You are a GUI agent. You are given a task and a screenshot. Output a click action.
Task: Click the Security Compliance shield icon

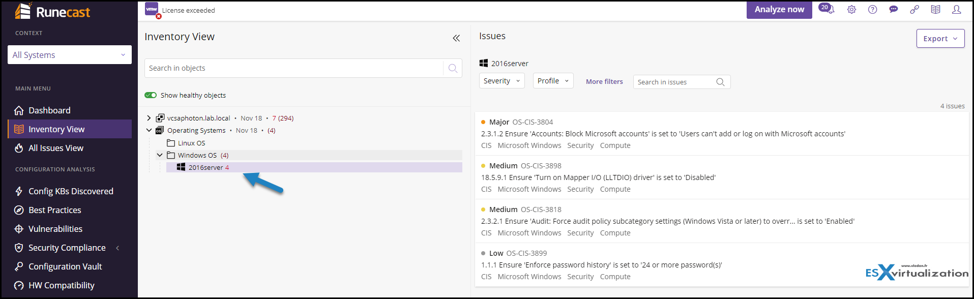pyautogui.click(x=19, y=248)
